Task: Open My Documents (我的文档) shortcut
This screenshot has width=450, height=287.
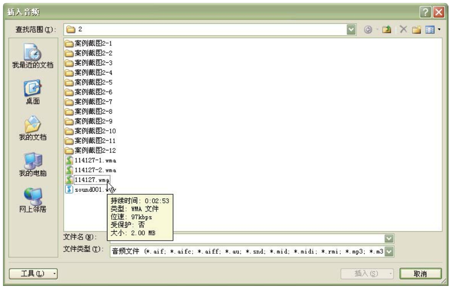Action: (32, 128)
